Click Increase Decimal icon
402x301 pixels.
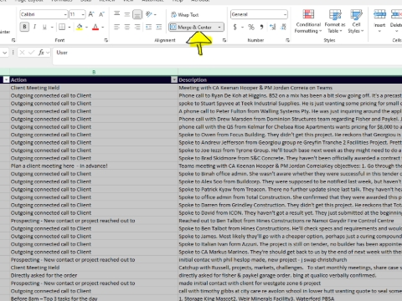point(273,27)
